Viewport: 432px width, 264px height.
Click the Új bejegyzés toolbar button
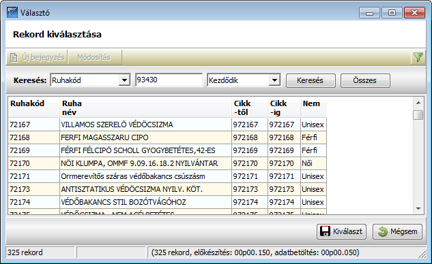[x=37, y=57]
